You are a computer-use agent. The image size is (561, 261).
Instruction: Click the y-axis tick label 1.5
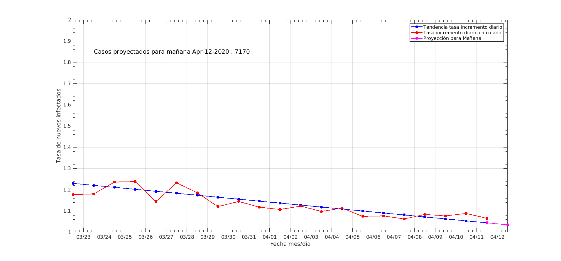67,126
